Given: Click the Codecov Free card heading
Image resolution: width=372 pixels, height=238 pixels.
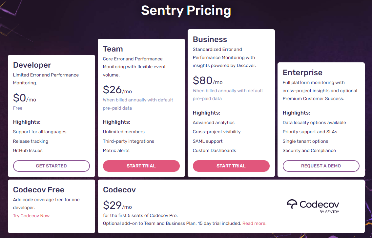Looking at the screenshot, I should tap(39, 189).
